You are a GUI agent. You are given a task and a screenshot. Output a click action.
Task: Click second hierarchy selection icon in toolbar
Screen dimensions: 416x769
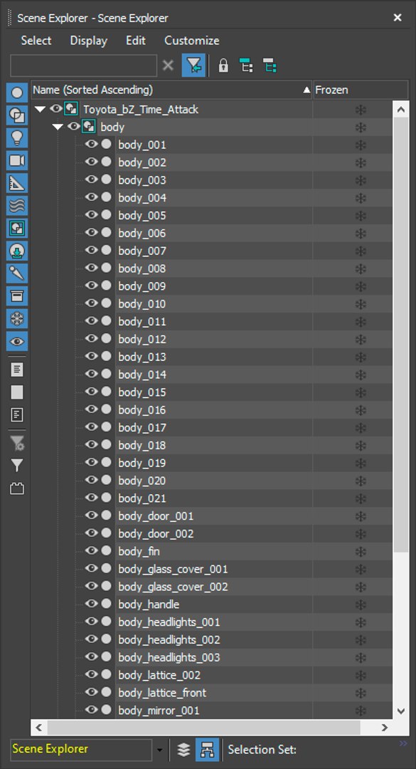coord(269,66)
